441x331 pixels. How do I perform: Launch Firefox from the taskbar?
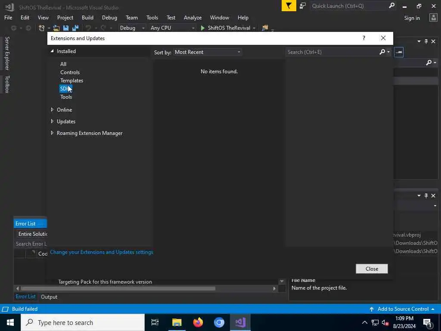click(198, 322)
